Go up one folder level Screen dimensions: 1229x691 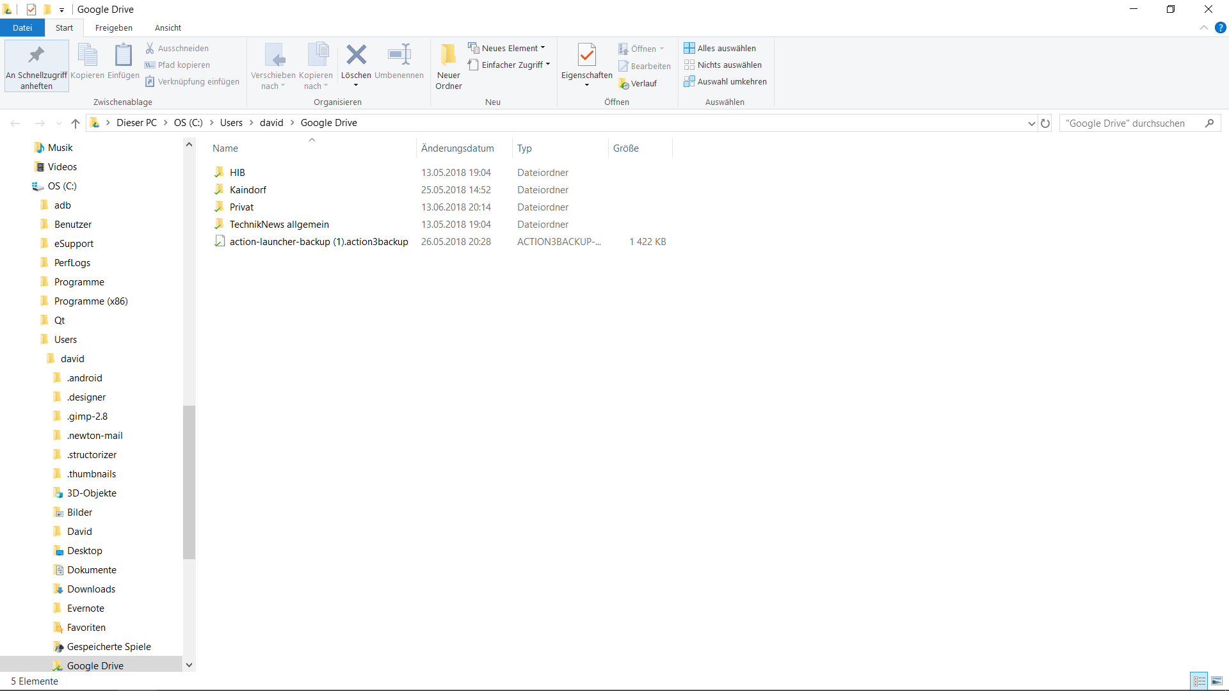[x=76, y=123]
